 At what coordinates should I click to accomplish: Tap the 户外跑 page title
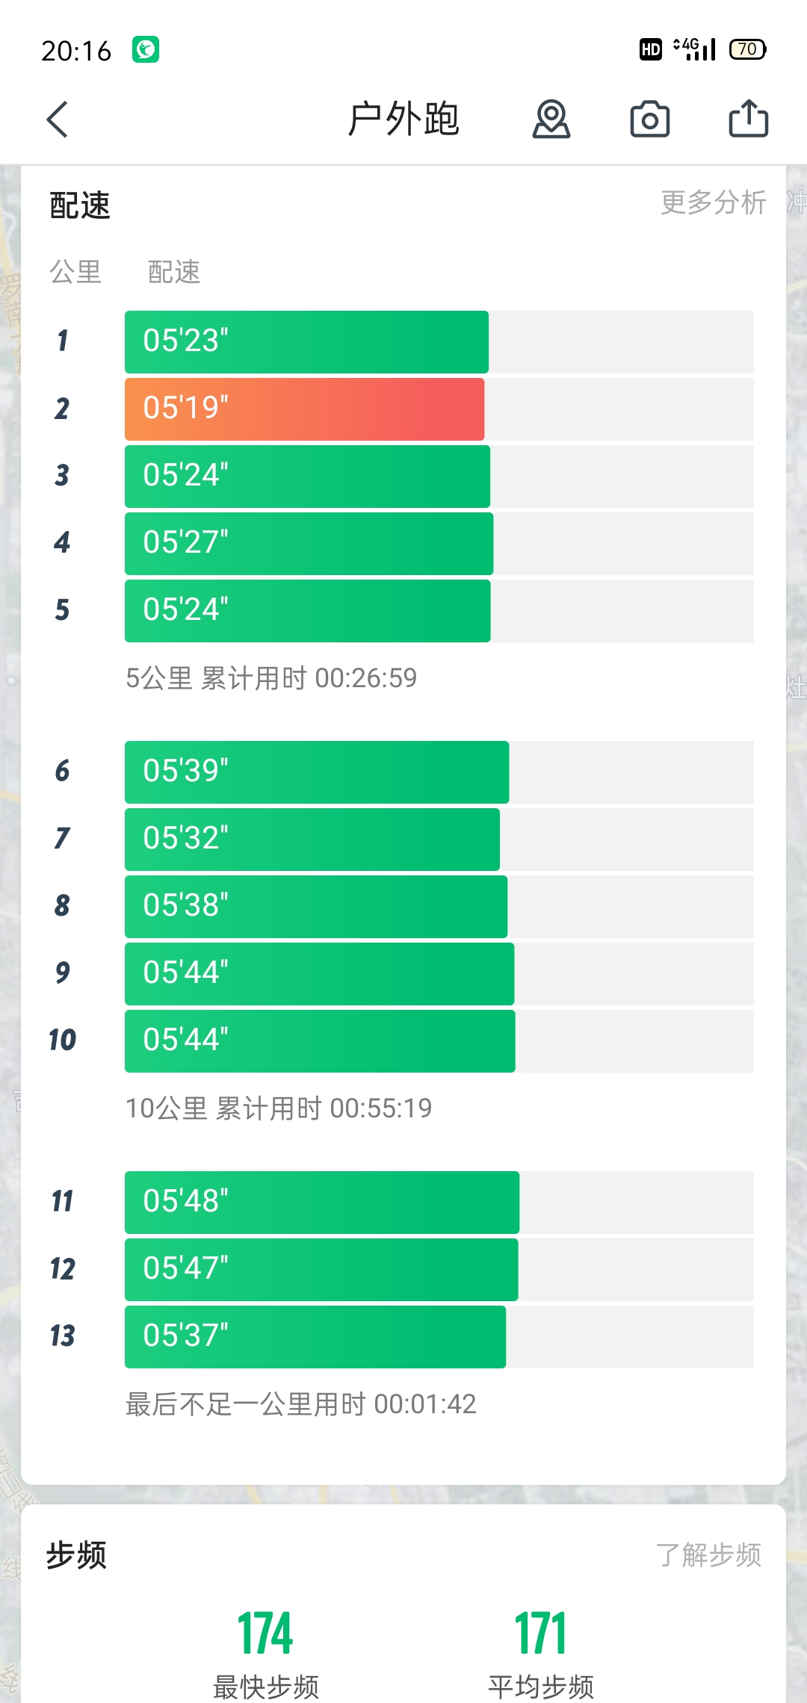403,120
